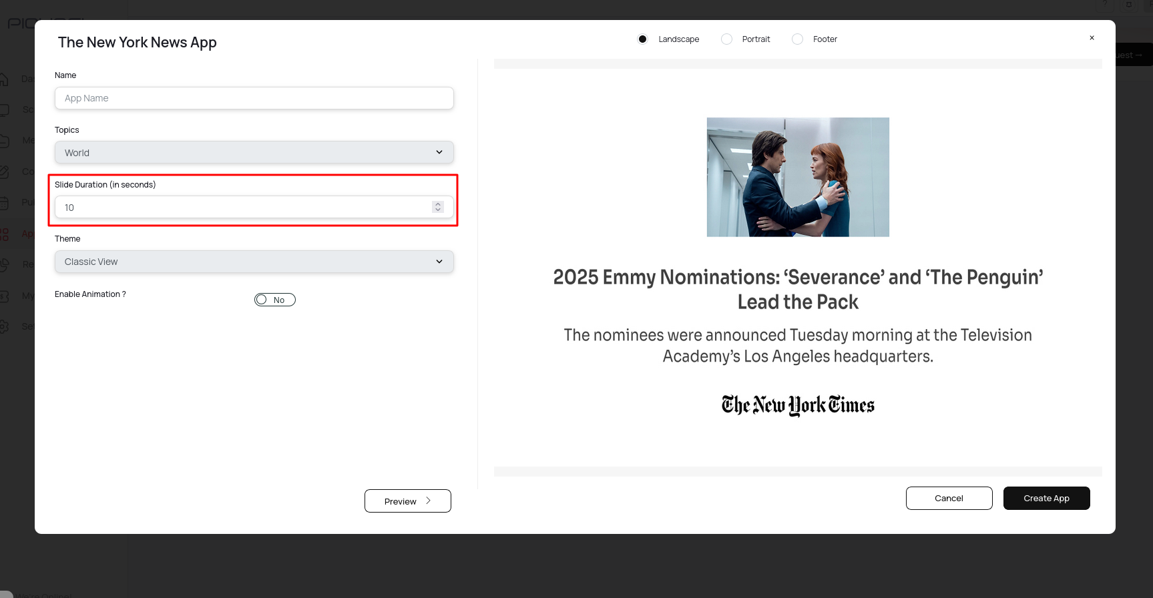
Task: Increase slide duration with the up arrow
Action: 438,204
